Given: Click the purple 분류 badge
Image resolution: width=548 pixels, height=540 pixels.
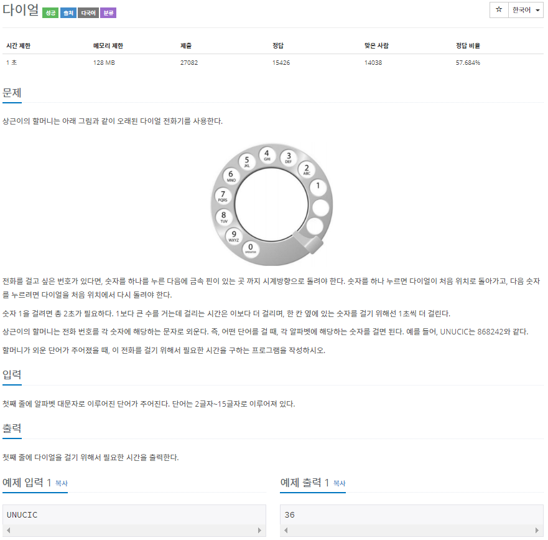Looking at the screenshot, I should click(108, 13).
